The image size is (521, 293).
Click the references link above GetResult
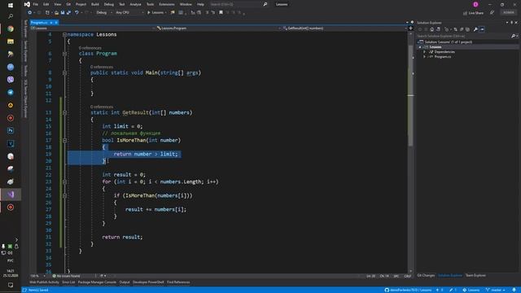pos(102,107)
